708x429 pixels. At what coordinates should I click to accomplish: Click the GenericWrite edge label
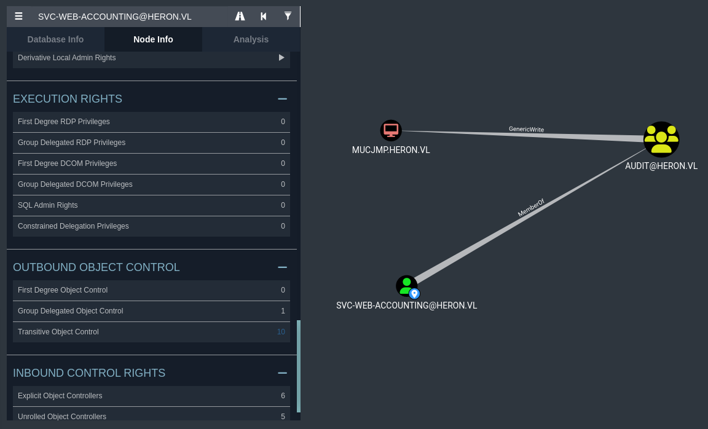(526, 130)
